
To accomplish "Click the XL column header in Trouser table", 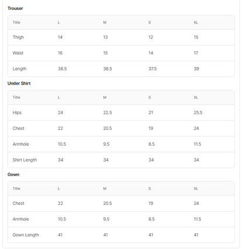I will (x=196, y=23).
